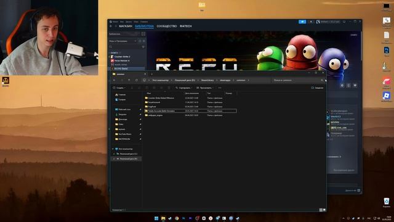Screen dimensions: 394x222
Task: Click Локальный диск (D:) in the breadcrumb
Action: 185,80
